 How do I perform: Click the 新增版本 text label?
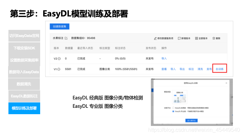pos(186,38)
